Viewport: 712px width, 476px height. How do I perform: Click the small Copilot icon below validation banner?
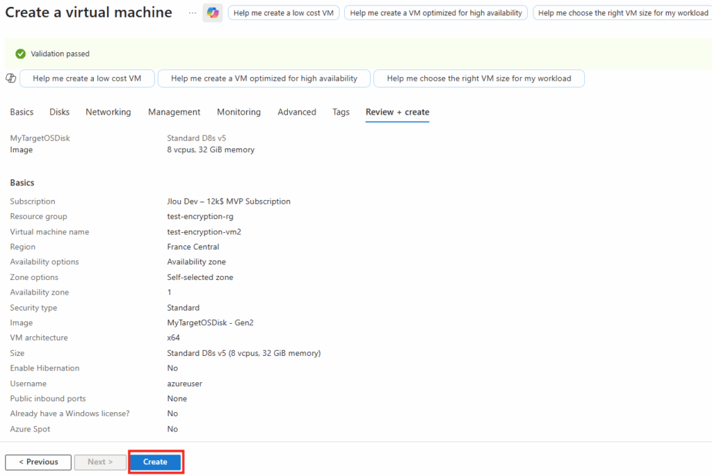click(x=10, y=79)
